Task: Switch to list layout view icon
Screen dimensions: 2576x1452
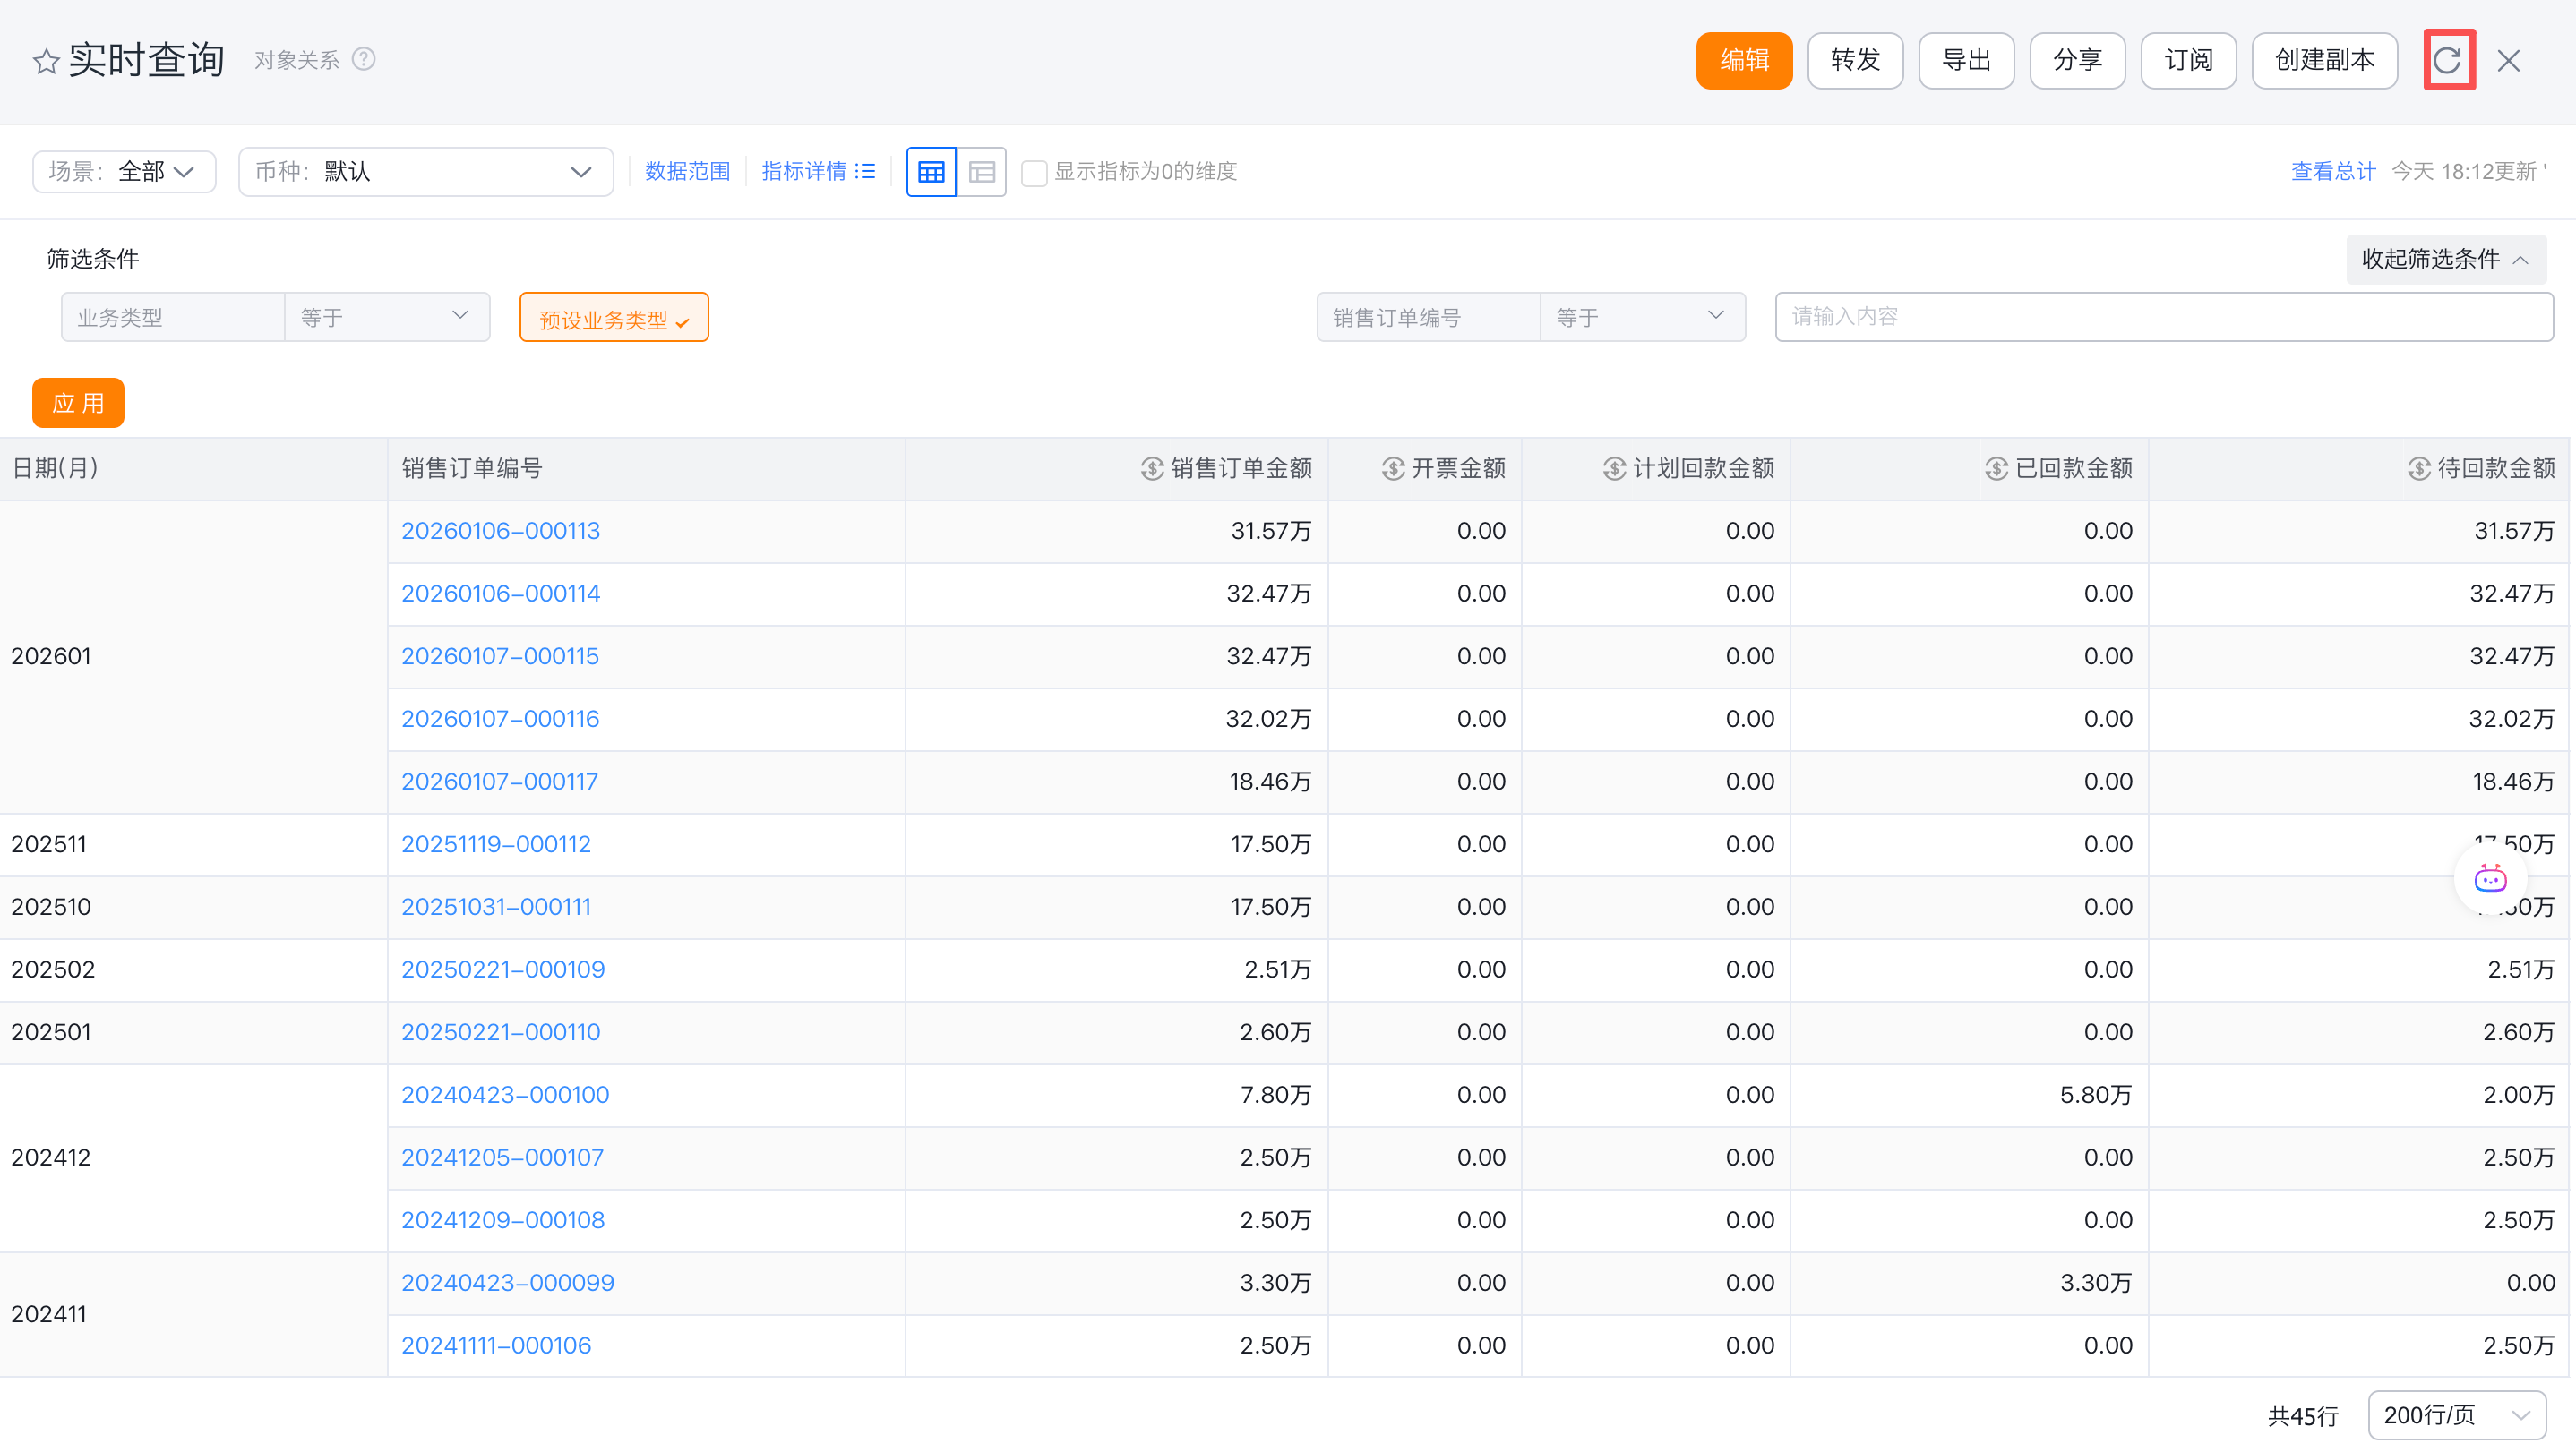Action: coord(982,172)
